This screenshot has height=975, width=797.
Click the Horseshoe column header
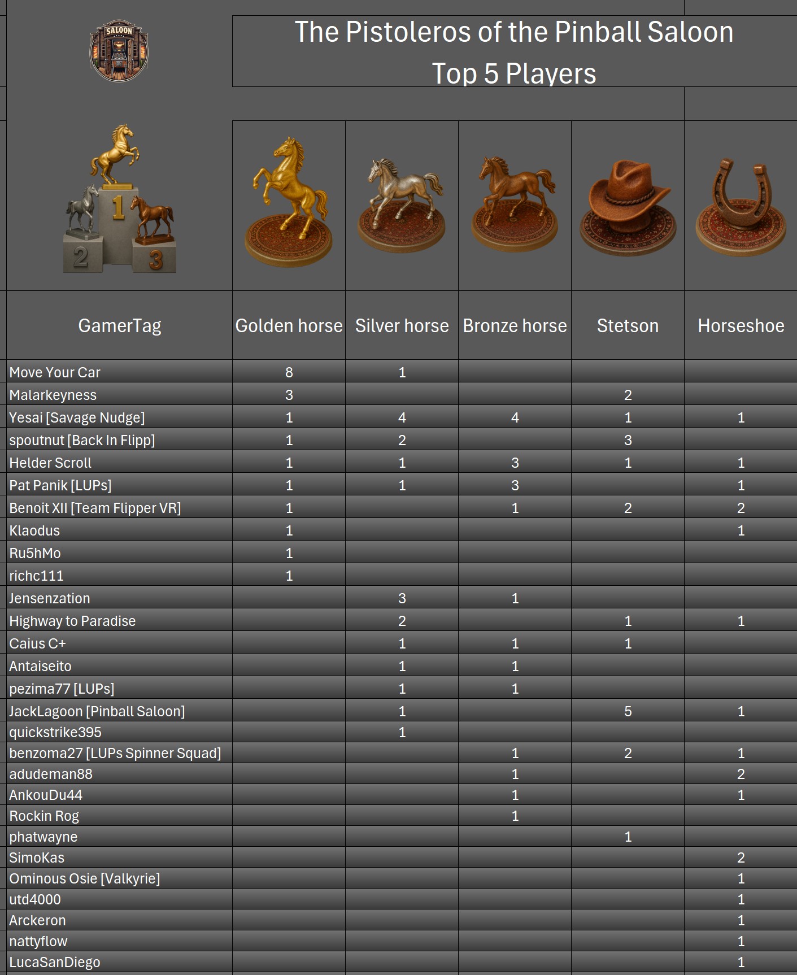(x=741, y=326)
